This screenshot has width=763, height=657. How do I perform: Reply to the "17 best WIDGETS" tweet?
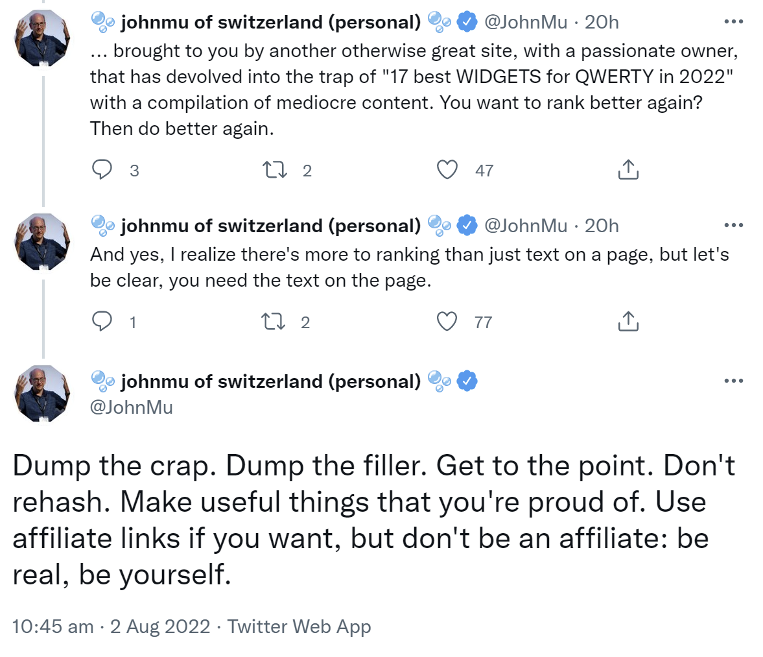tap(102, 170)
